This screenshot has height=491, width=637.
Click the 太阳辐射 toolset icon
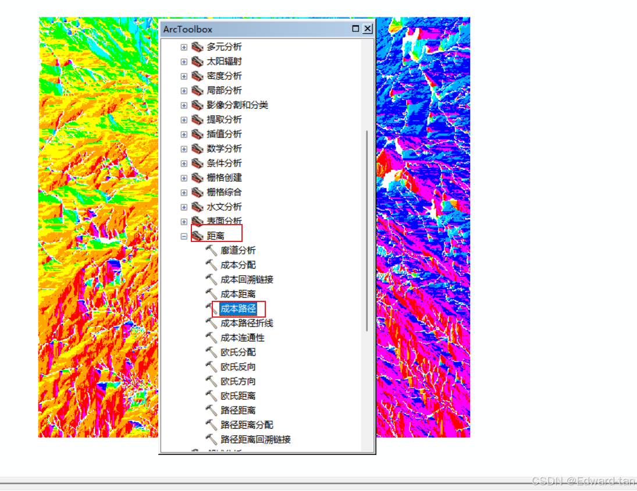197,62
